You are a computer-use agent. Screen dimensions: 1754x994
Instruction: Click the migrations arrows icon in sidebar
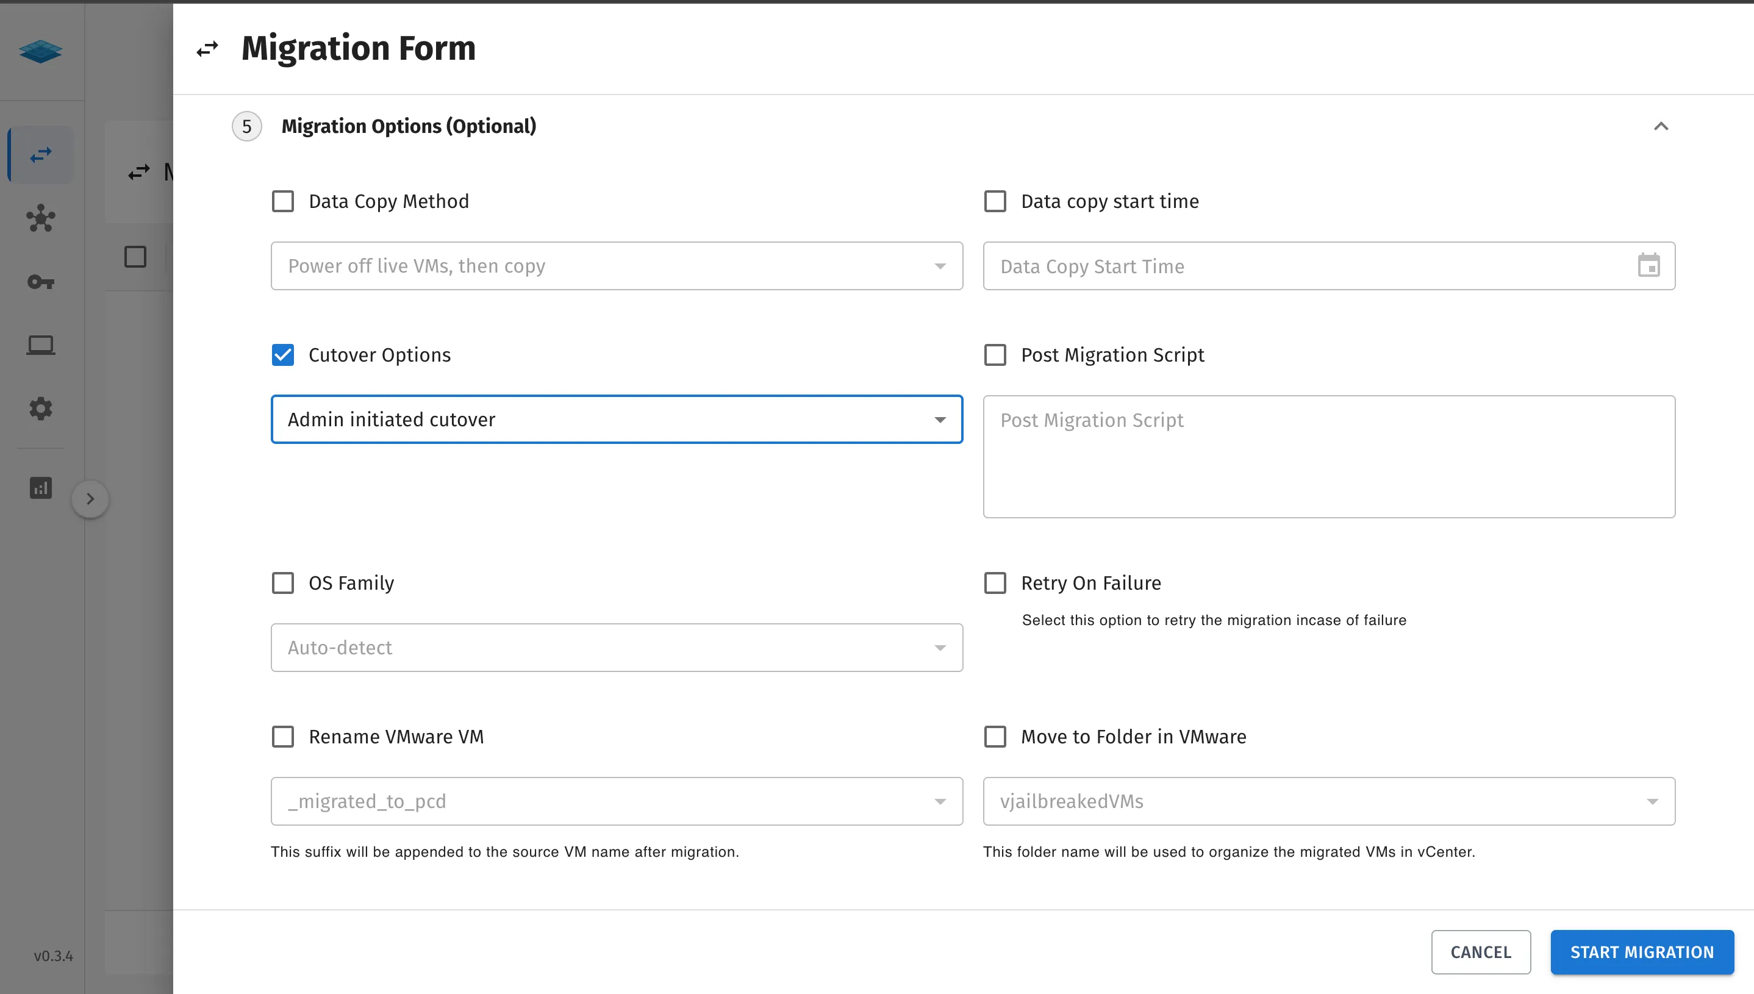coord(41,155)
